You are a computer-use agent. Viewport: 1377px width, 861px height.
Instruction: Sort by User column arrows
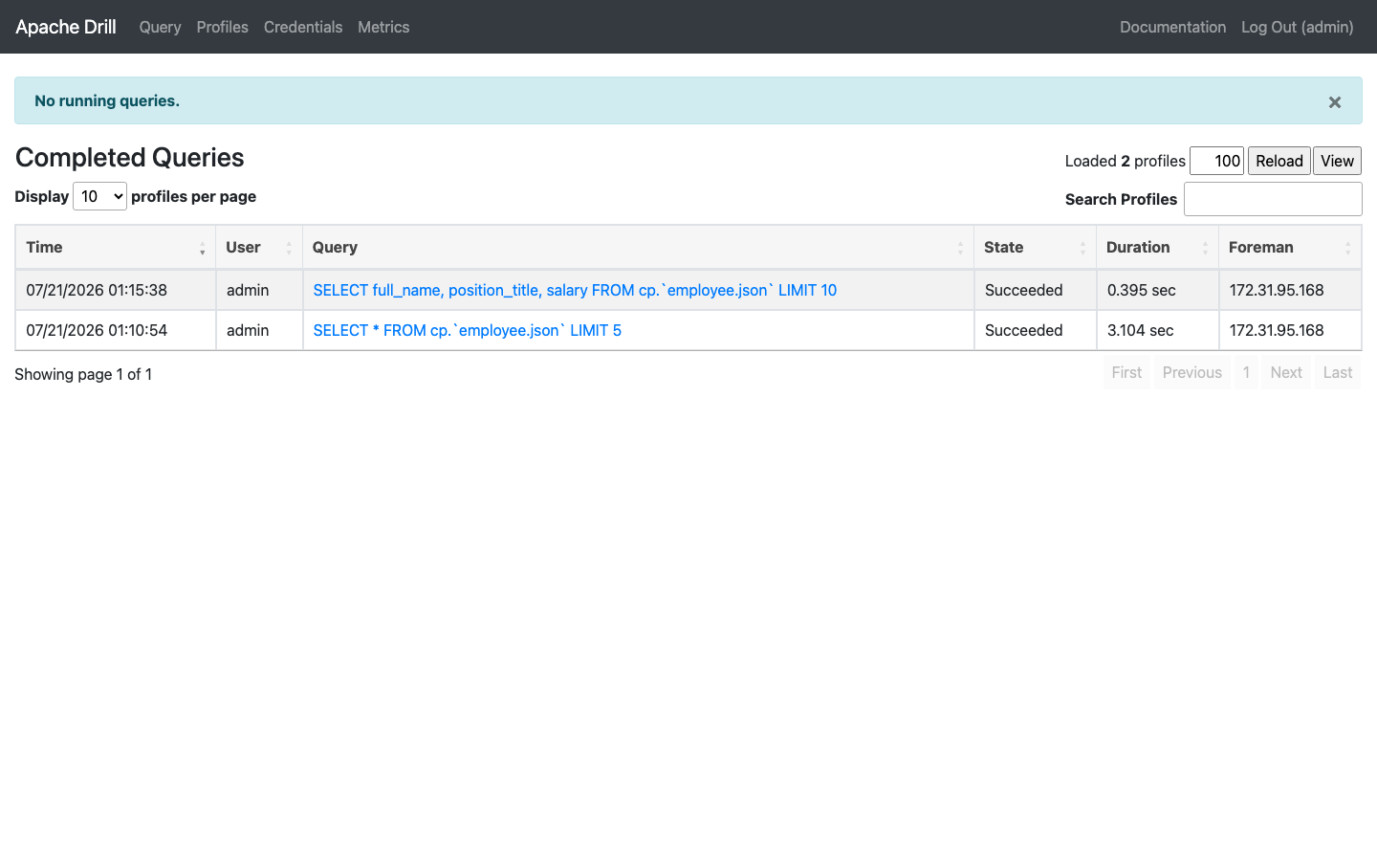[x=290, y=248]
